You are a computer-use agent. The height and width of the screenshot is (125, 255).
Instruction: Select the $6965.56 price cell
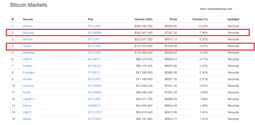tap(171, 73)
